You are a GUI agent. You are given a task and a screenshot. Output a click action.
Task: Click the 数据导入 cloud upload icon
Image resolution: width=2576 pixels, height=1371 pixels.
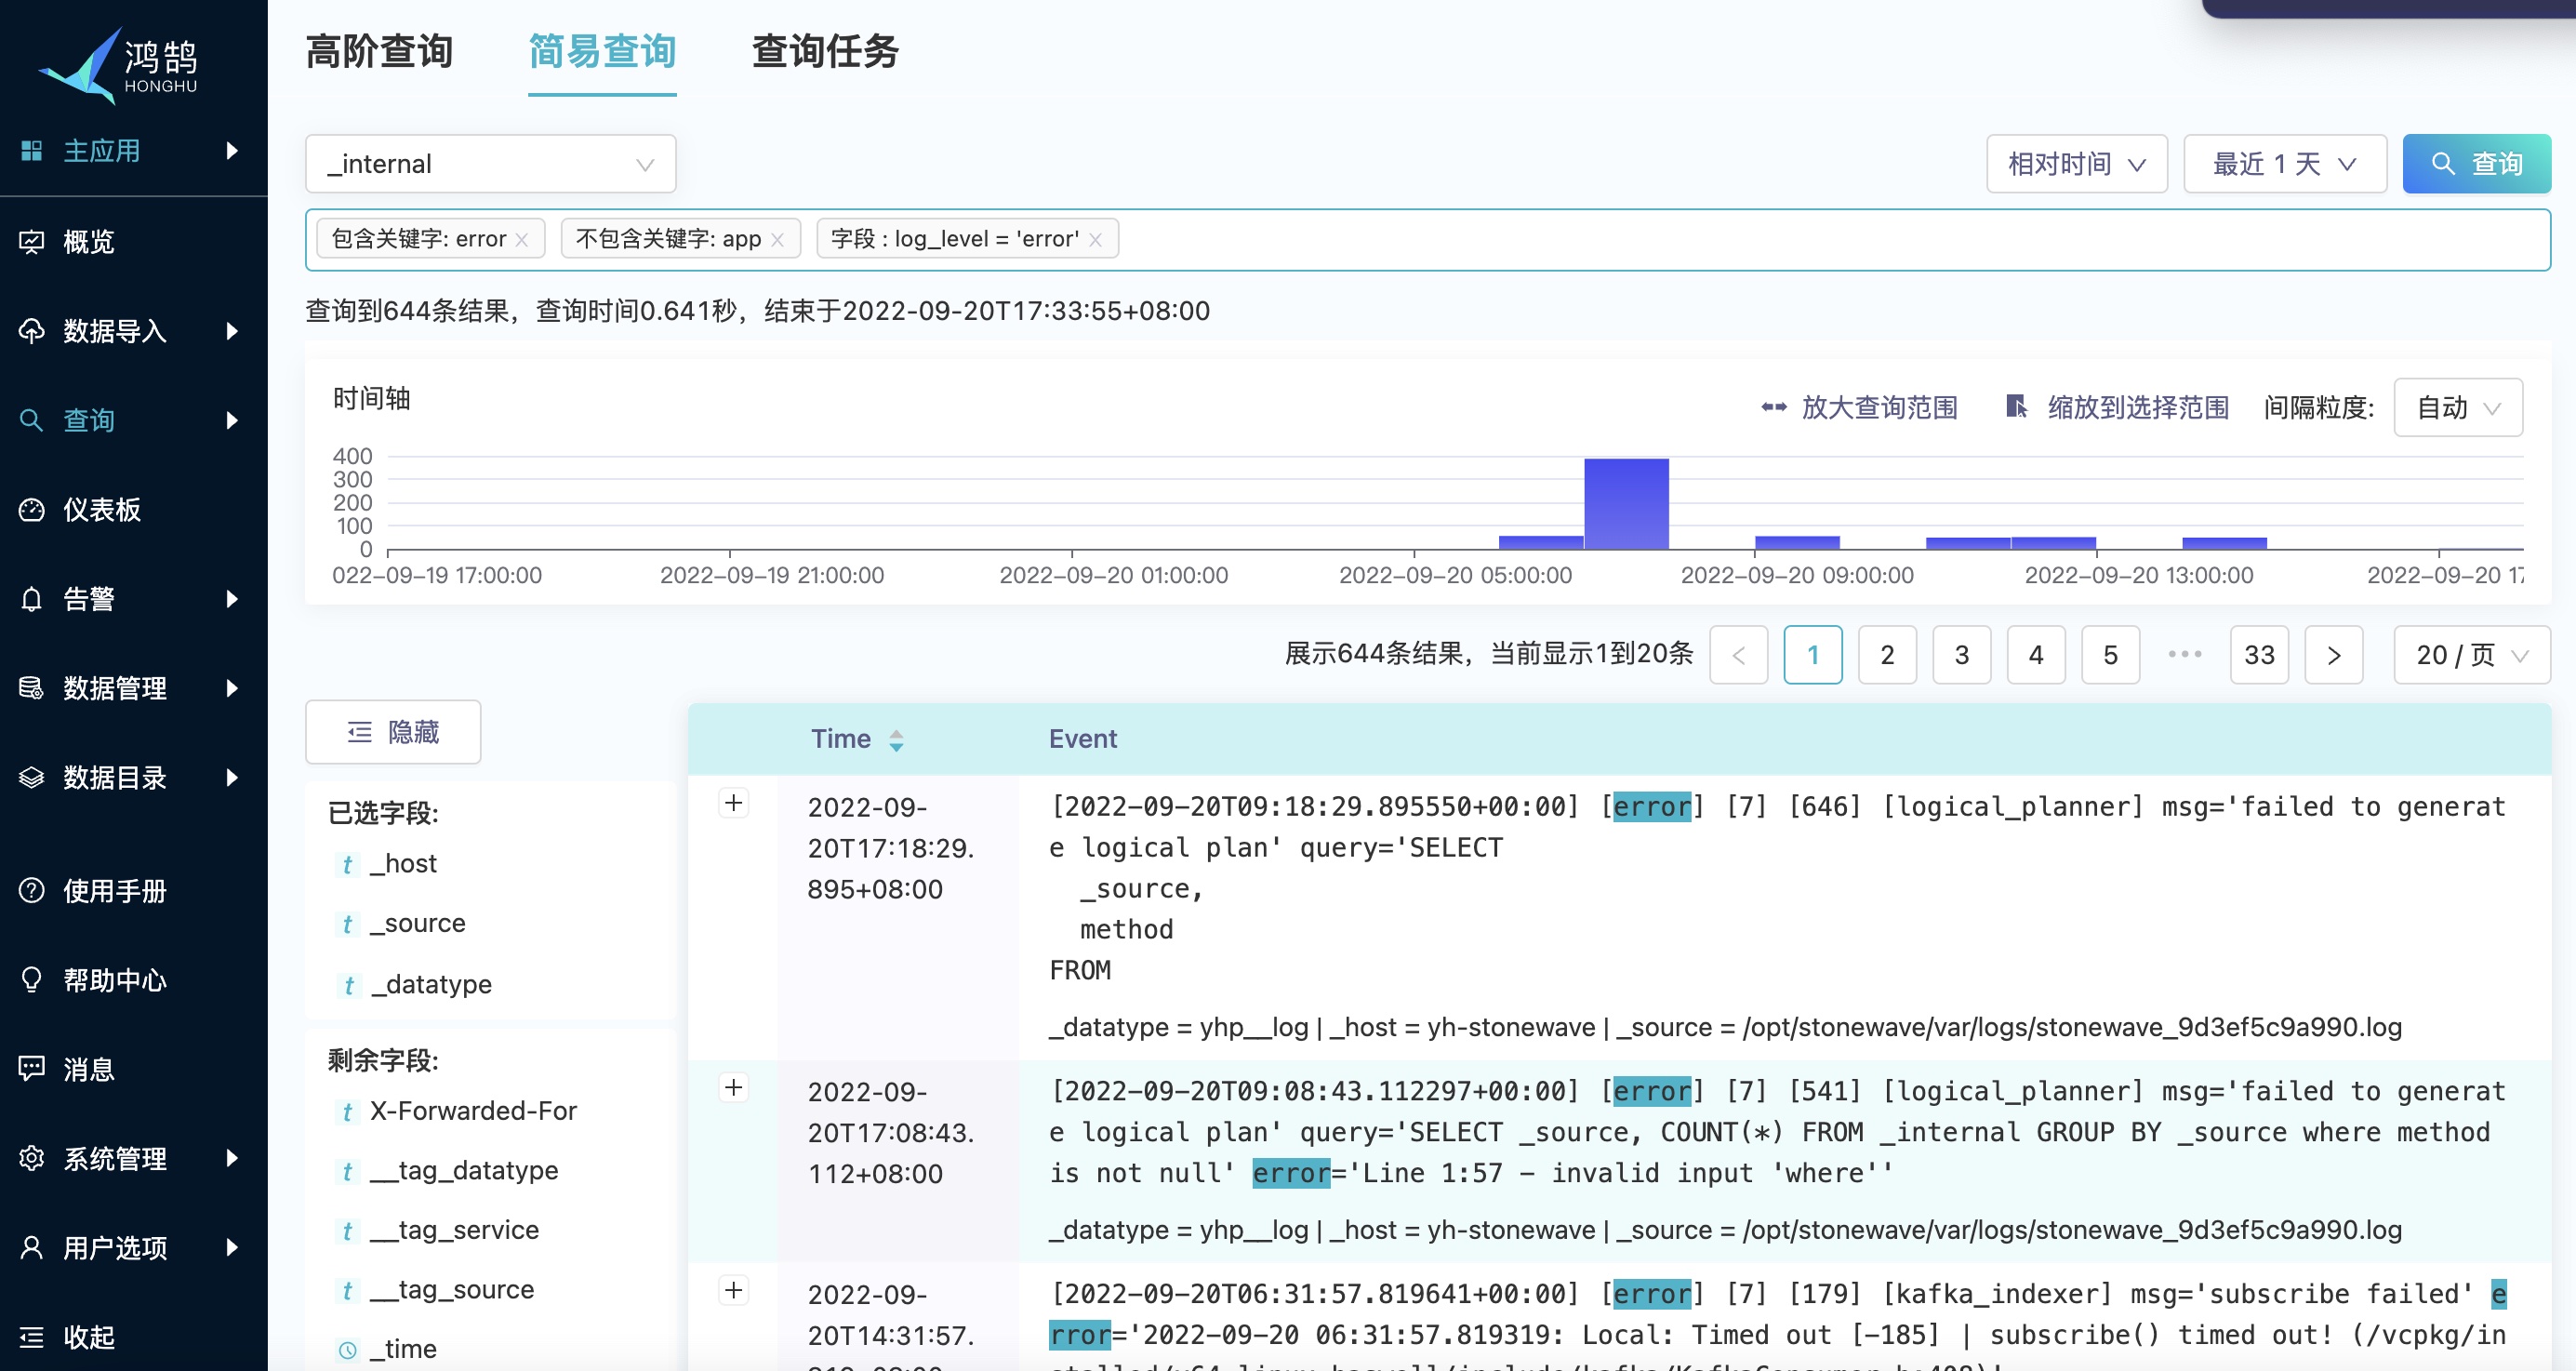pos(31,331)
